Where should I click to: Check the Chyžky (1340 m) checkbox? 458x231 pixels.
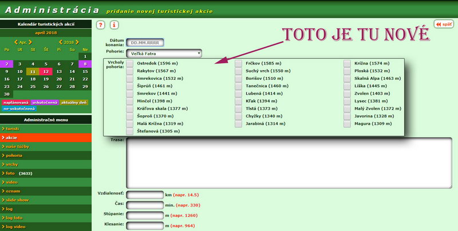[238, 116]
